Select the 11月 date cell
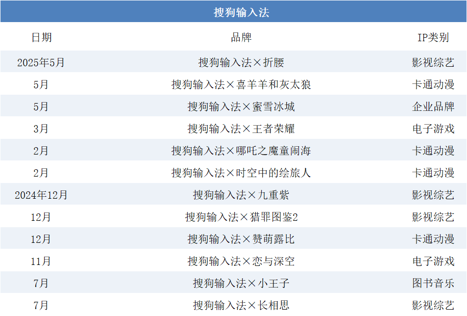 (41, 261)
